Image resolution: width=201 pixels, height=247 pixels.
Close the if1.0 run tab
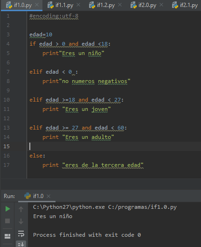pos(49,196)
